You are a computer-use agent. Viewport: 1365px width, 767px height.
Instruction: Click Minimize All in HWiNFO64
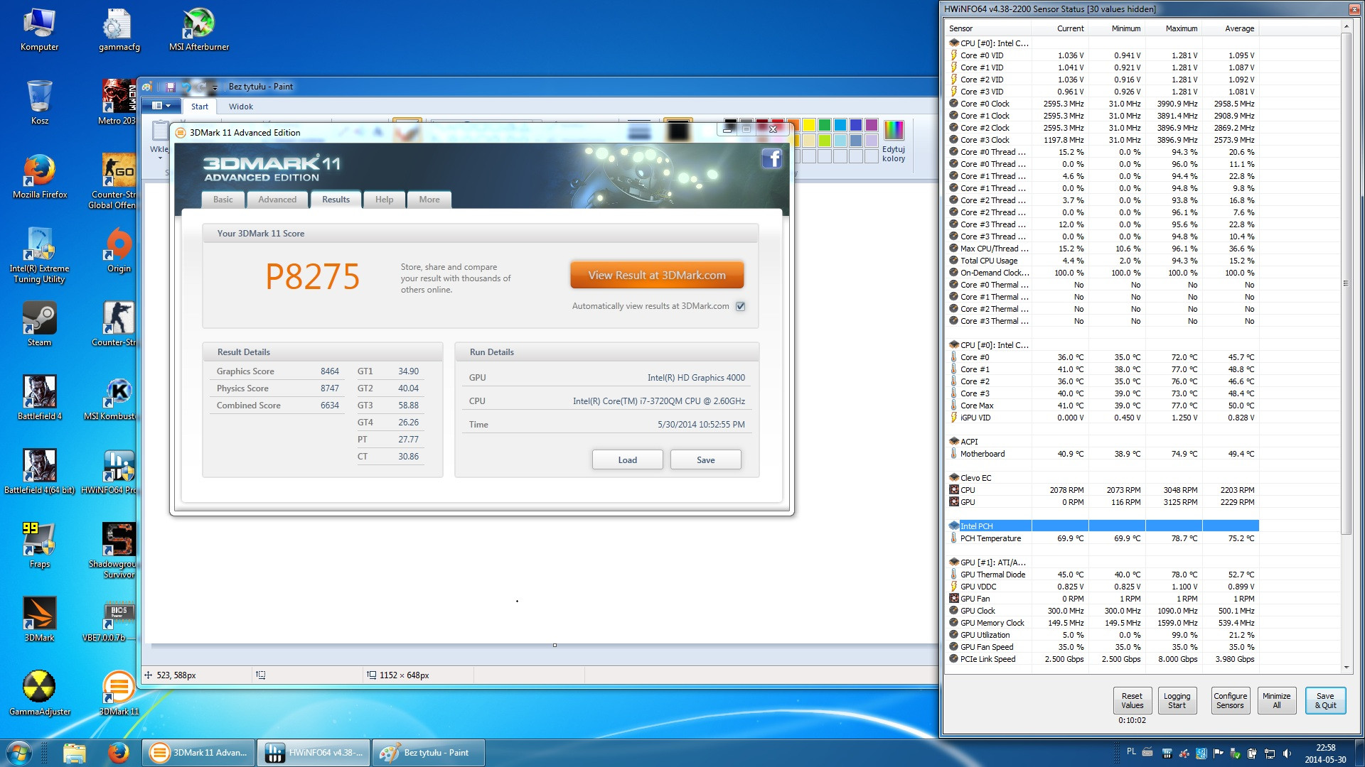[x=1276, y=701]
